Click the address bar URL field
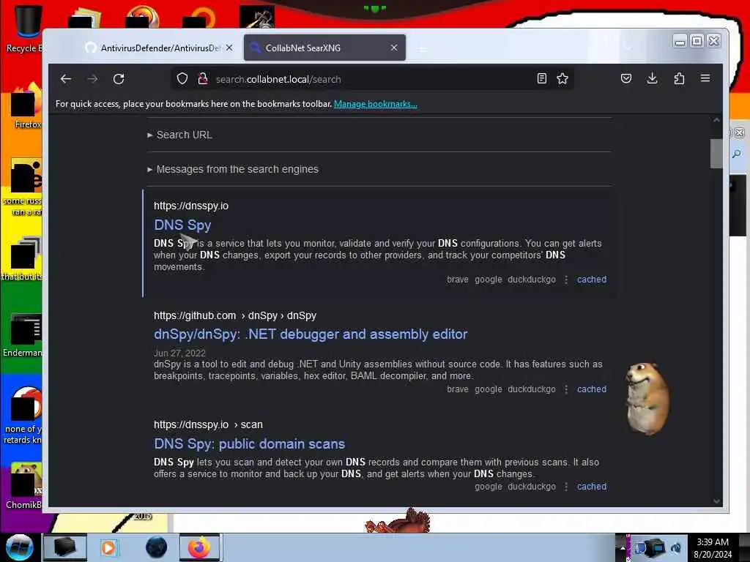 373,79
